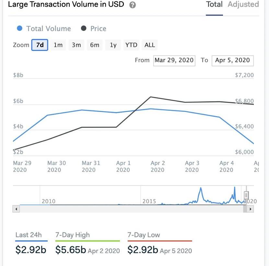The width and height of the screenshot is (269, 266).
Task: Click the To date field
Action: point(232,60)
